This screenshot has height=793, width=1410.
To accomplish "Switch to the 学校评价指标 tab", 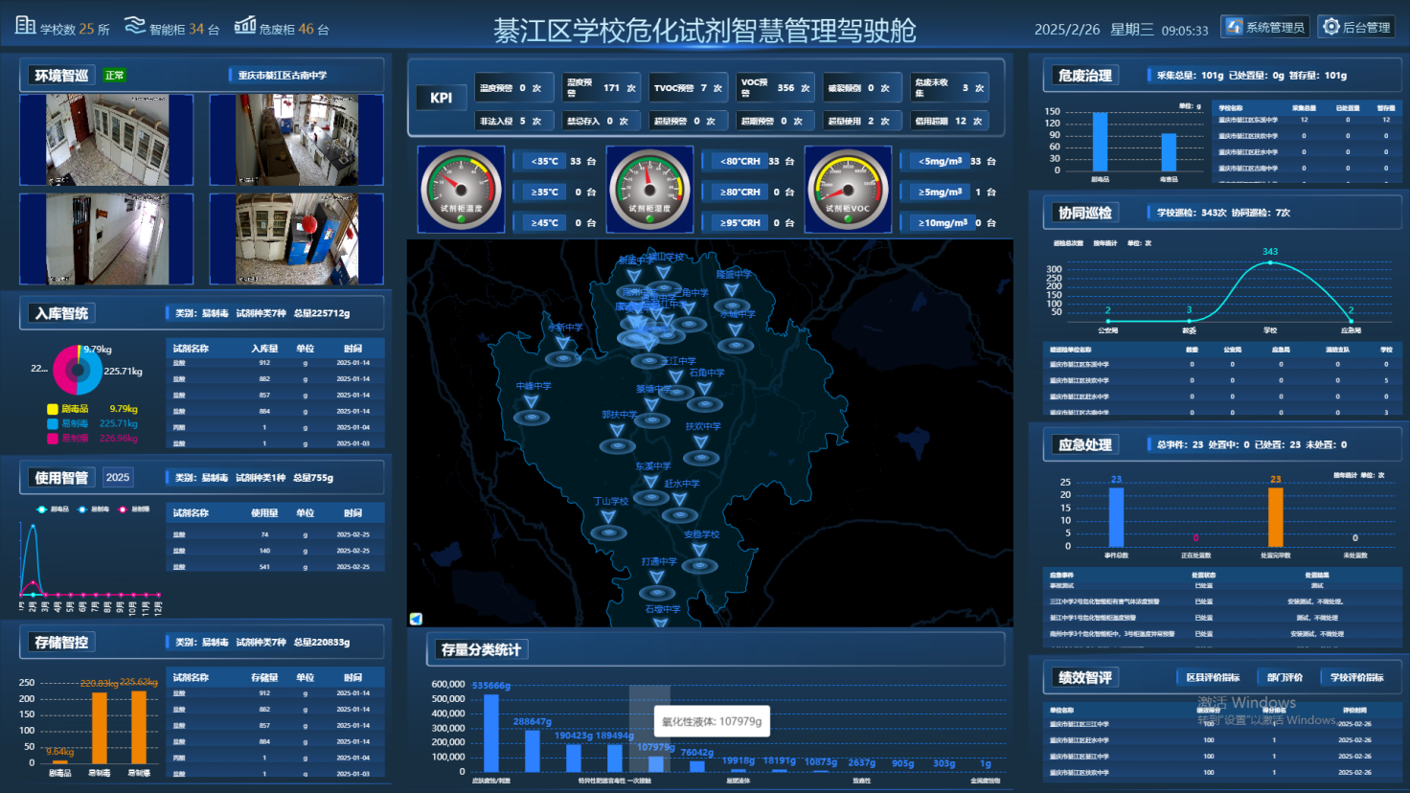I will coord(1355,677).
